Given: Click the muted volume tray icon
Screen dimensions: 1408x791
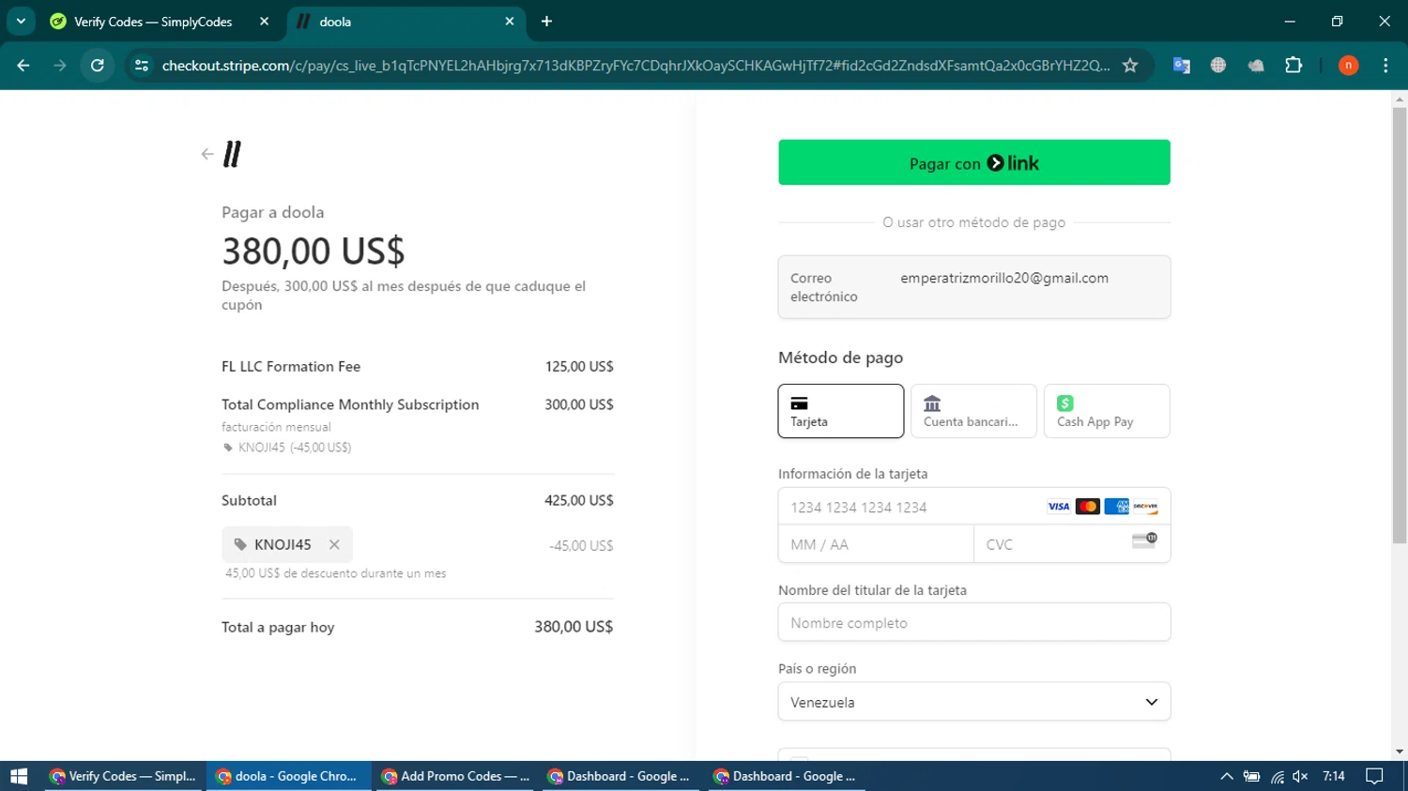Looking at the screenshot, I should [x=1300, y=776].
